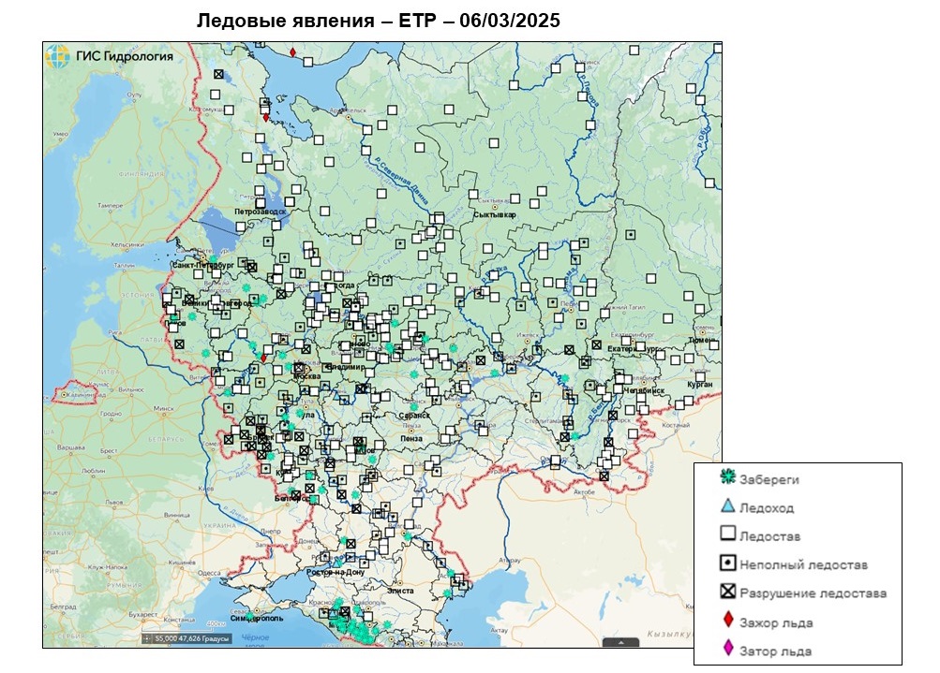
Task: Click the Забереги green star legend icon
Action: point(727,478)
